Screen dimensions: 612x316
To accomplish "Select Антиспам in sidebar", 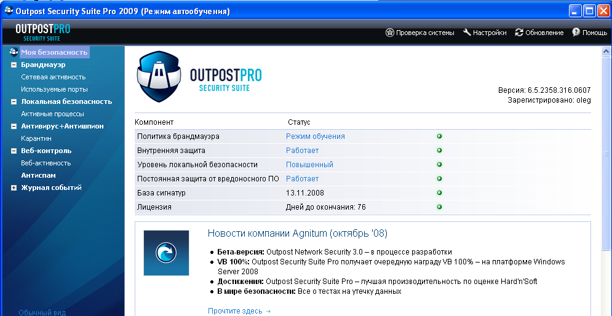I will [x=38, y=176].
